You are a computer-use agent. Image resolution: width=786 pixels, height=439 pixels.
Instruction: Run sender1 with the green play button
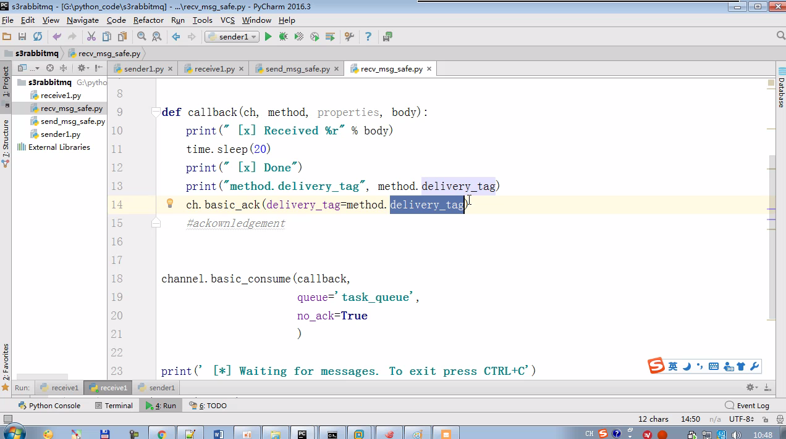[268, 37]
